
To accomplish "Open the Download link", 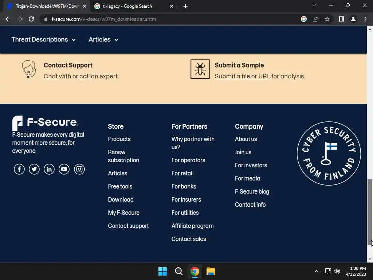I will pos(121,199).
